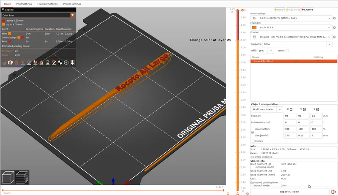Toggle scale factors lock icon
Viewport: 338px width, 195px height.
pyautogui.click(x=252, y=132)
